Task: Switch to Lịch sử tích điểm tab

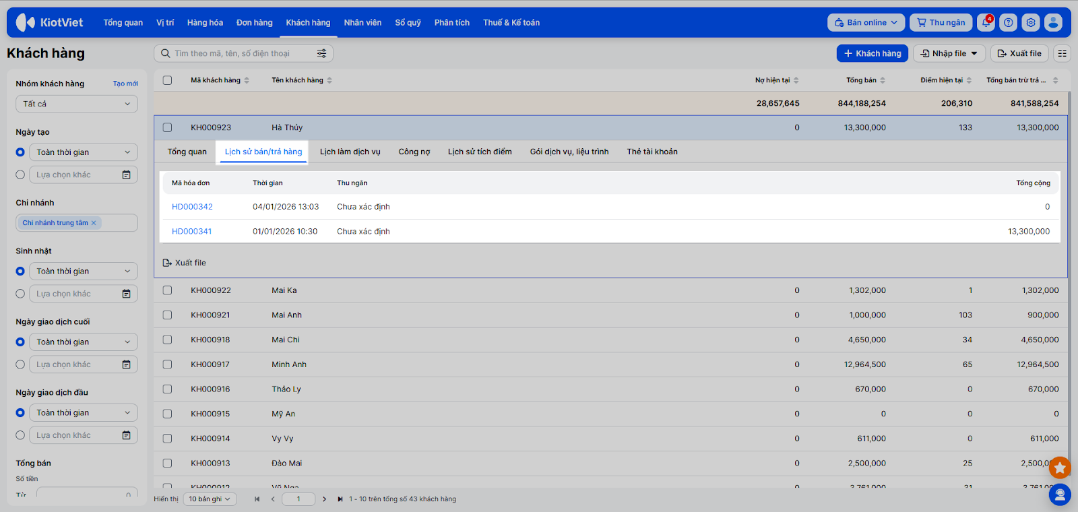Action: pyautogui.click(x=480, y=152)
